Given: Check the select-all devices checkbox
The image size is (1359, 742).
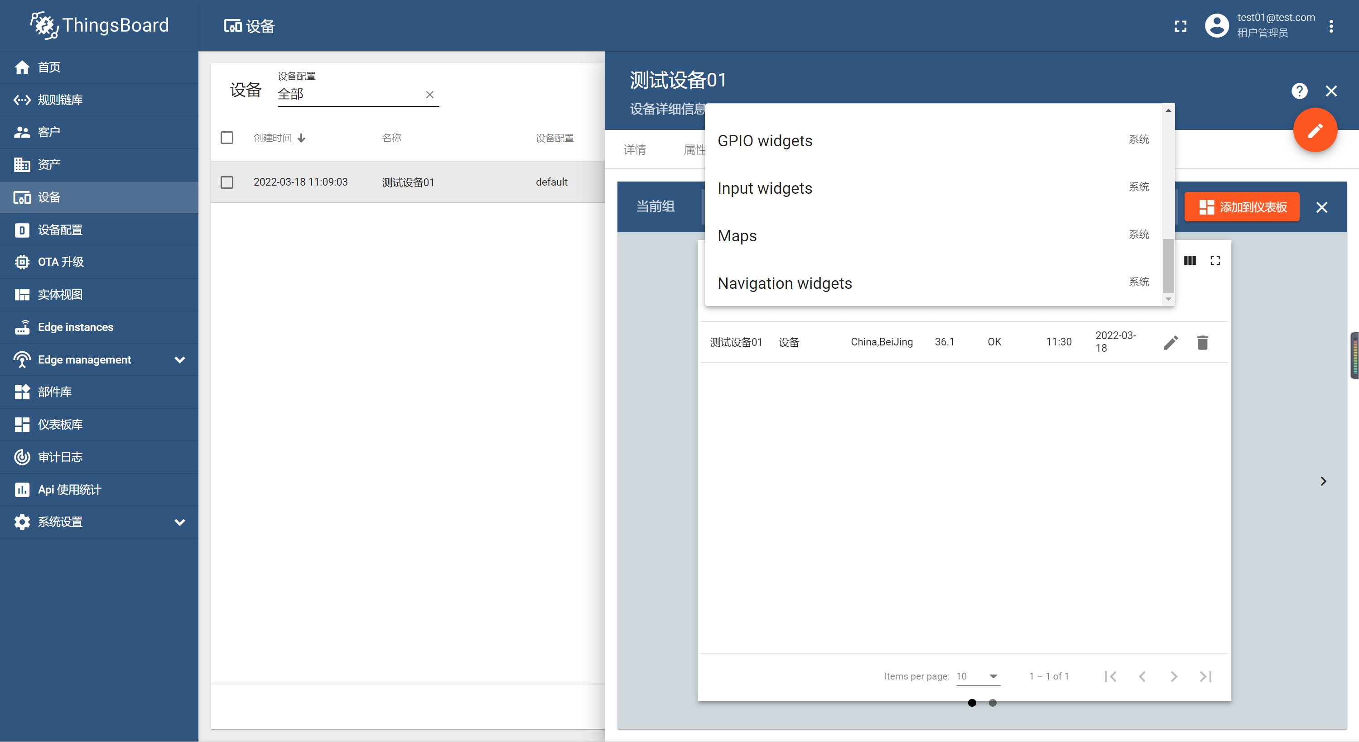Looking at the screenshot, I should 227,138.
